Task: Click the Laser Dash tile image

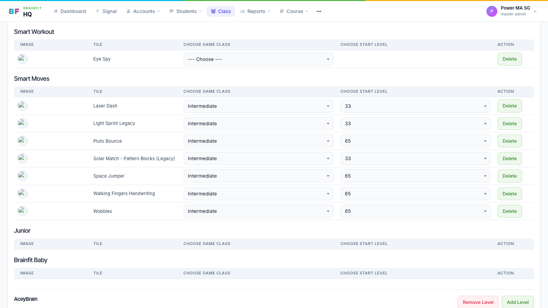Action: [x=23, y=106]
